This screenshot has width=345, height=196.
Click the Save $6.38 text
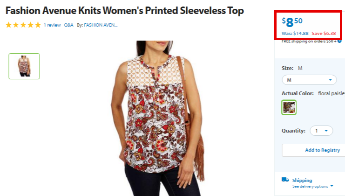[x=324, y=34]
